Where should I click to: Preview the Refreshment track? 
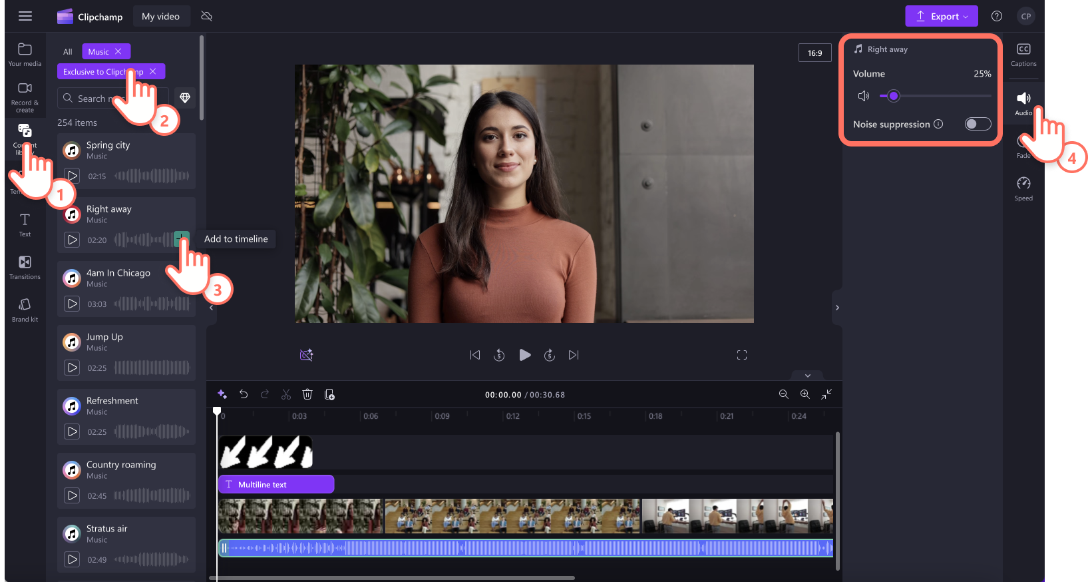pos(72,432)
